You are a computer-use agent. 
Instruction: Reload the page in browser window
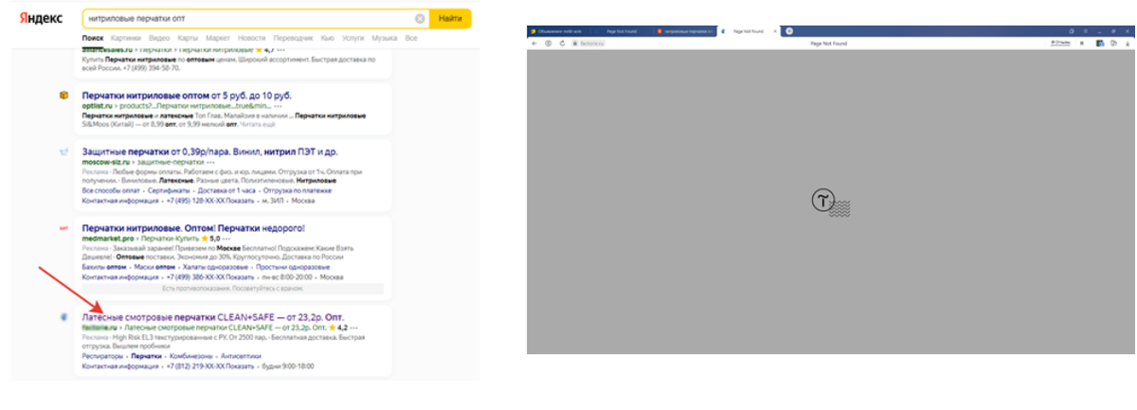562,43
